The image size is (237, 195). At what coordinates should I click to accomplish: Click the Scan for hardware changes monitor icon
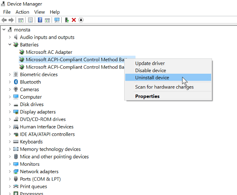(x=57, y=20)
